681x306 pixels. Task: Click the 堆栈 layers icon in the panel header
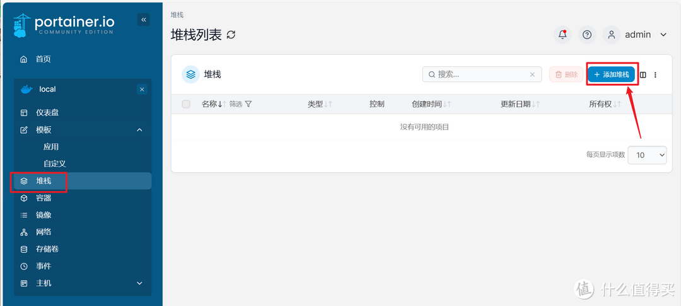[x=190, y=74]
